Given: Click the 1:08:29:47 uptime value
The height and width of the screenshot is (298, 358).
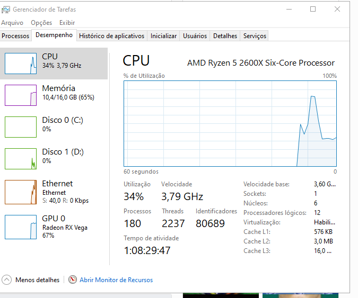Looking at the screenshot, I should point(147,250).
